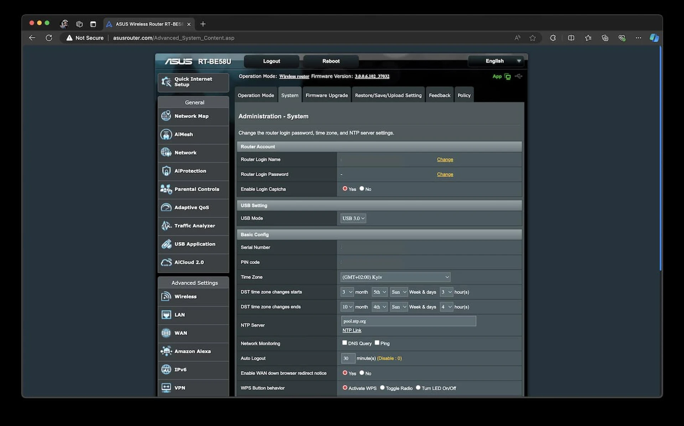Screen dimensions: 684x426
Task: Switch to Feedback tab
Action: [439, 95]
